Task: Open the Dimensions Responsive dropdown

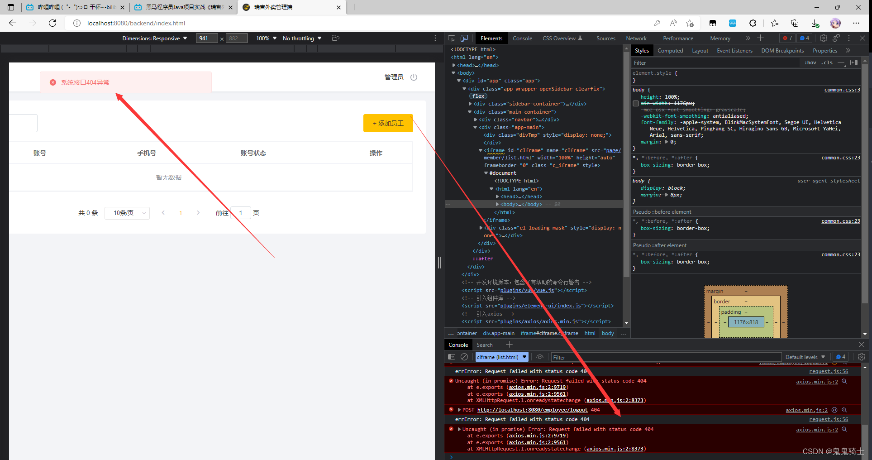Action: point(154,38)
